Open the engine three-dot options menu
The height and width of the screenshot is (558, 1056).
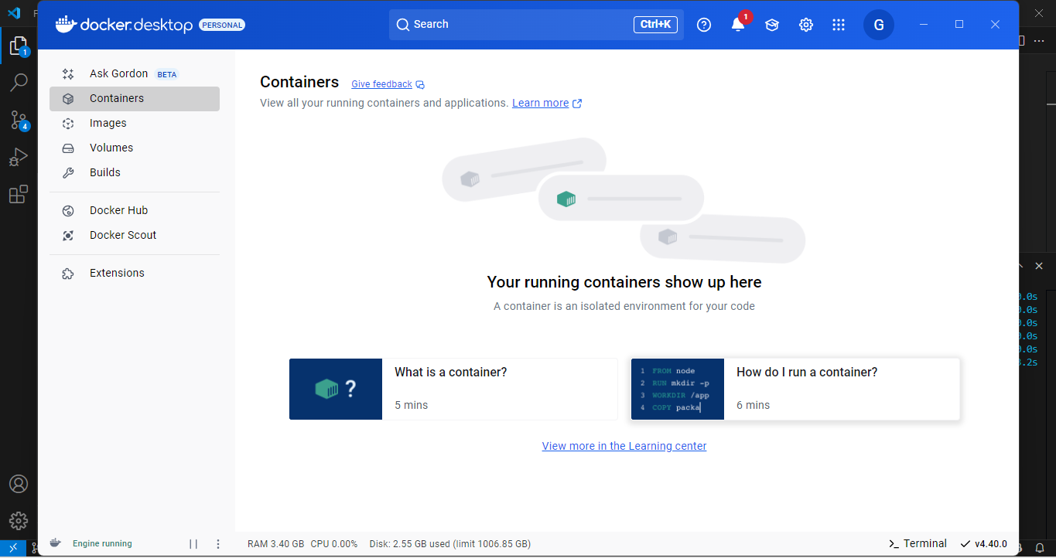[218, 544]
